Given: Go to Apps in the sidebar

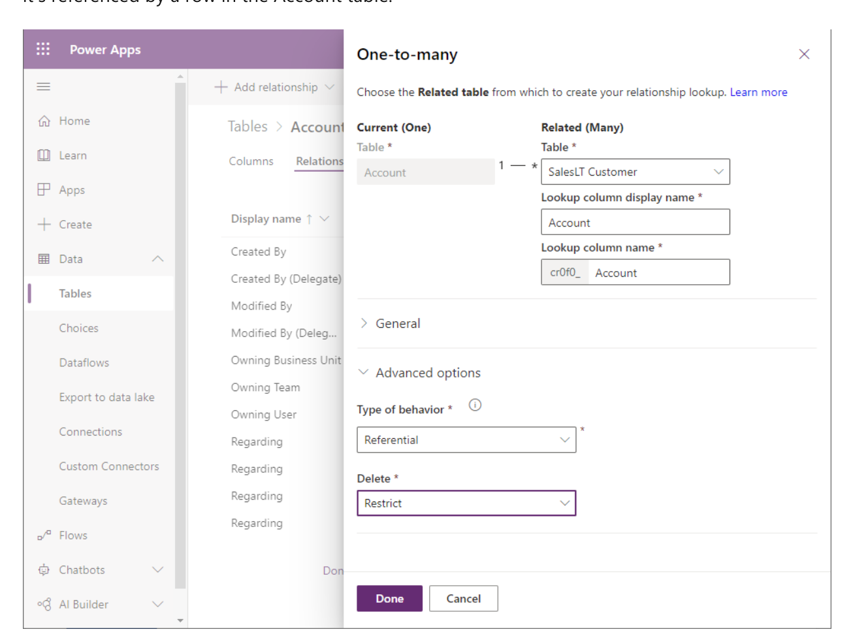Looking at the screenshot, I should (x=72, y=190).
